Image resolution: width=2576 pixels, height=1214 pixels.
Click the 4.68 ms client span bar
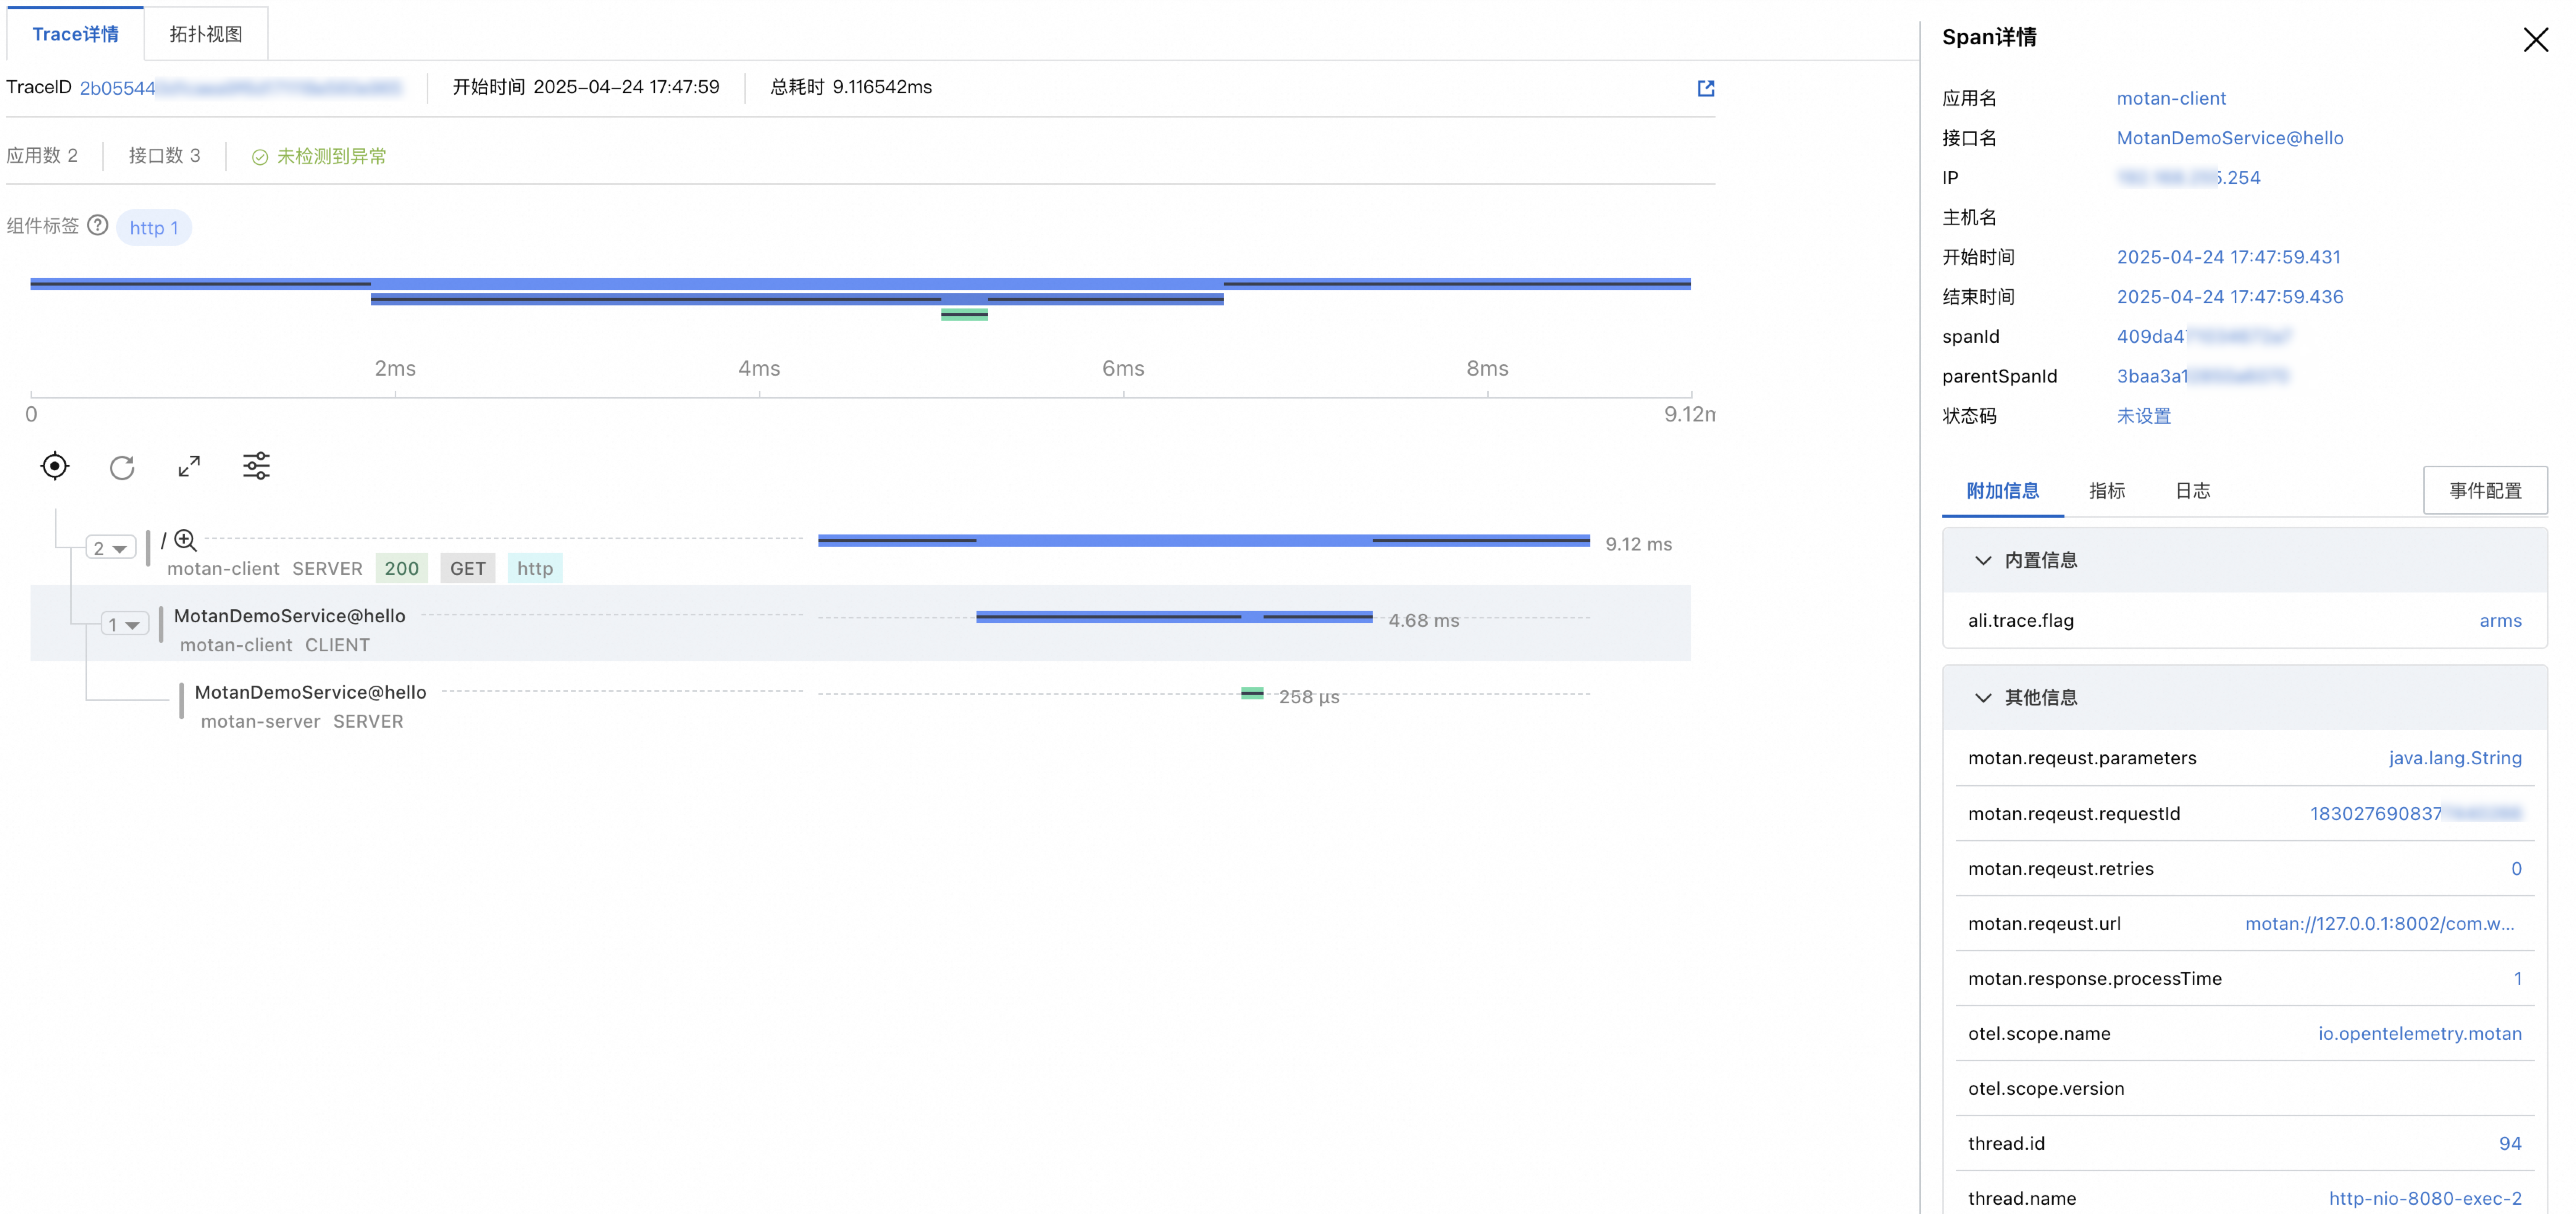pos(1174,617)
